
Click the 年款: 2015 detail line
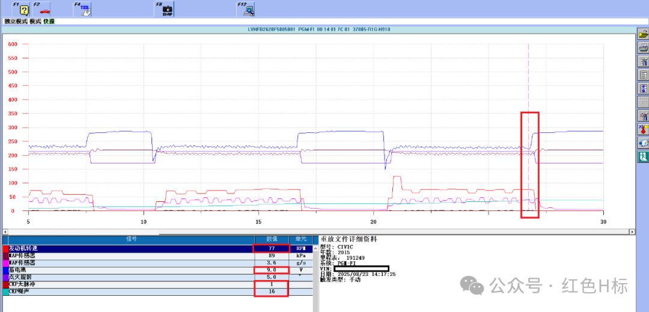335,252
